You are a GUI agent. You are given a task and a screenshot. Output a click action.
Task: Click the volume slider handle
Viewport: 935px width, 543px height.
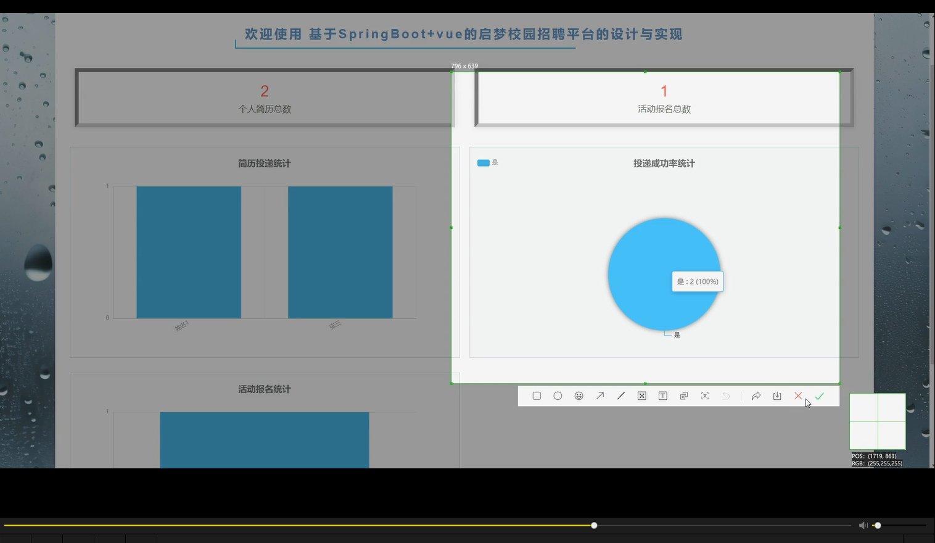click(878, 525)
